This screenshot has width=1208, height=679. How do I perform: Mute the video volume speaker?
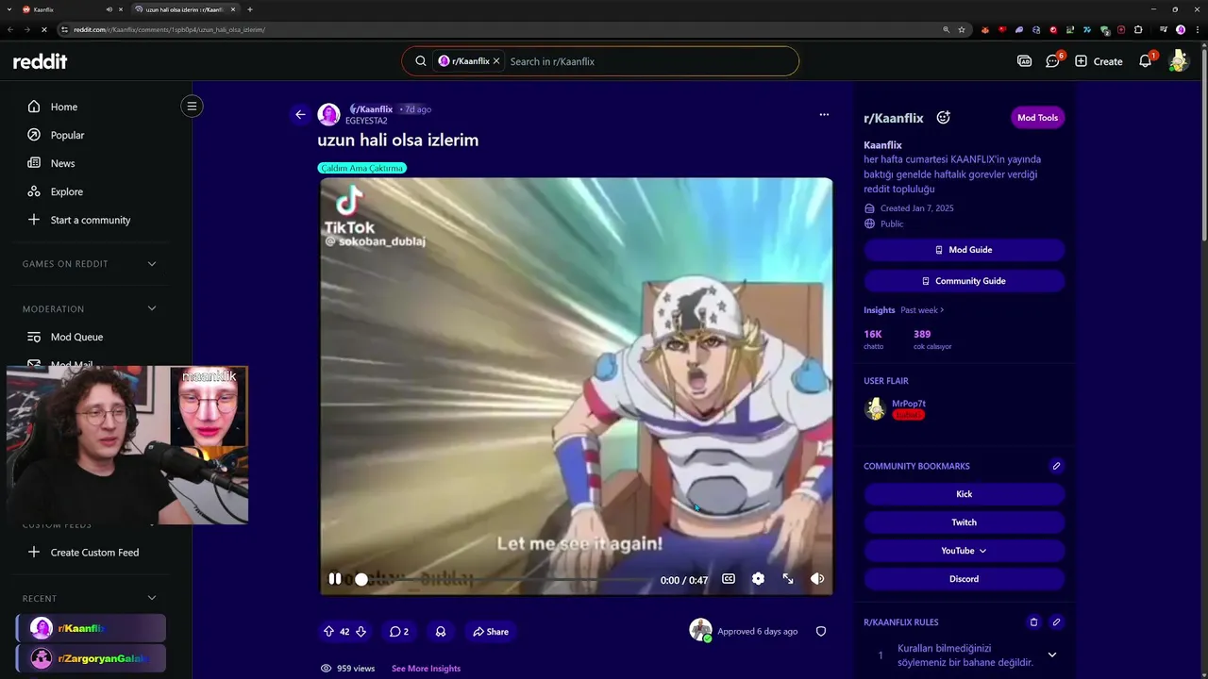tap(817, 579)
